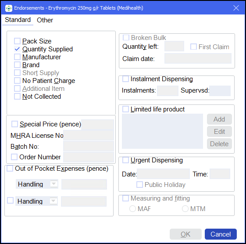This screenshot has height=244, width=246.
Task: Click the Cancel button
Action: 221,234
